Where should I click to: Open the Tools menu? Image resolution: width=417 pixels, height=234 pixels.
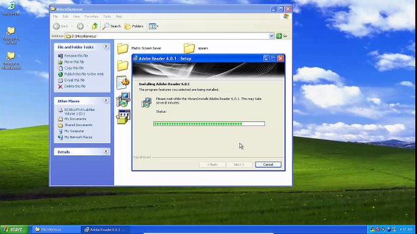107,16
